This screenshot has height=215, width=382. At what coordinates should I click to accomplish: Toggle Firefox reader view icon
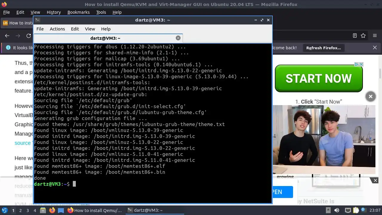point(355,36)
